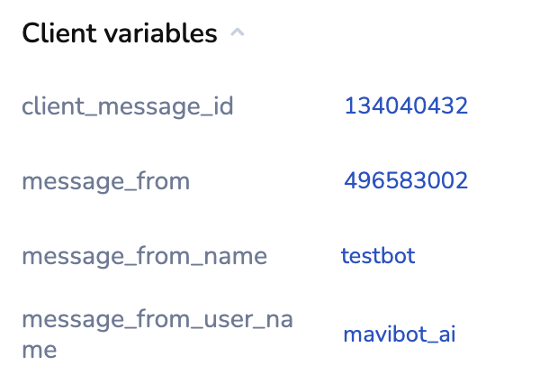Edit the message_from value
Image resolution: width=558 pixels, height=384 pixels.
[406, 181]
